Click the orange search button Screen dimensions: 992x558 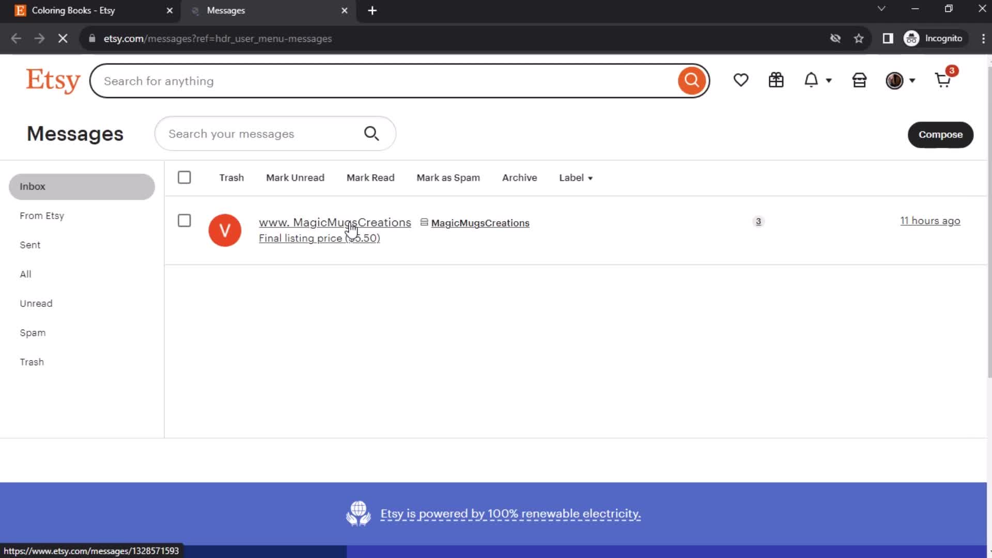[x=692, y=81]
